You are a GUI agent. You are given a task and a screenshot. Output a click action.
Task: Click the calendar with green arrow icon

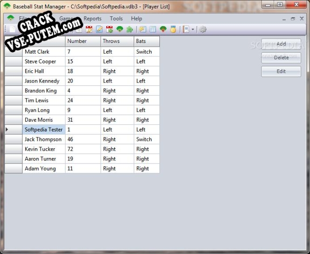pyautogui.click(x=110, y=29)
